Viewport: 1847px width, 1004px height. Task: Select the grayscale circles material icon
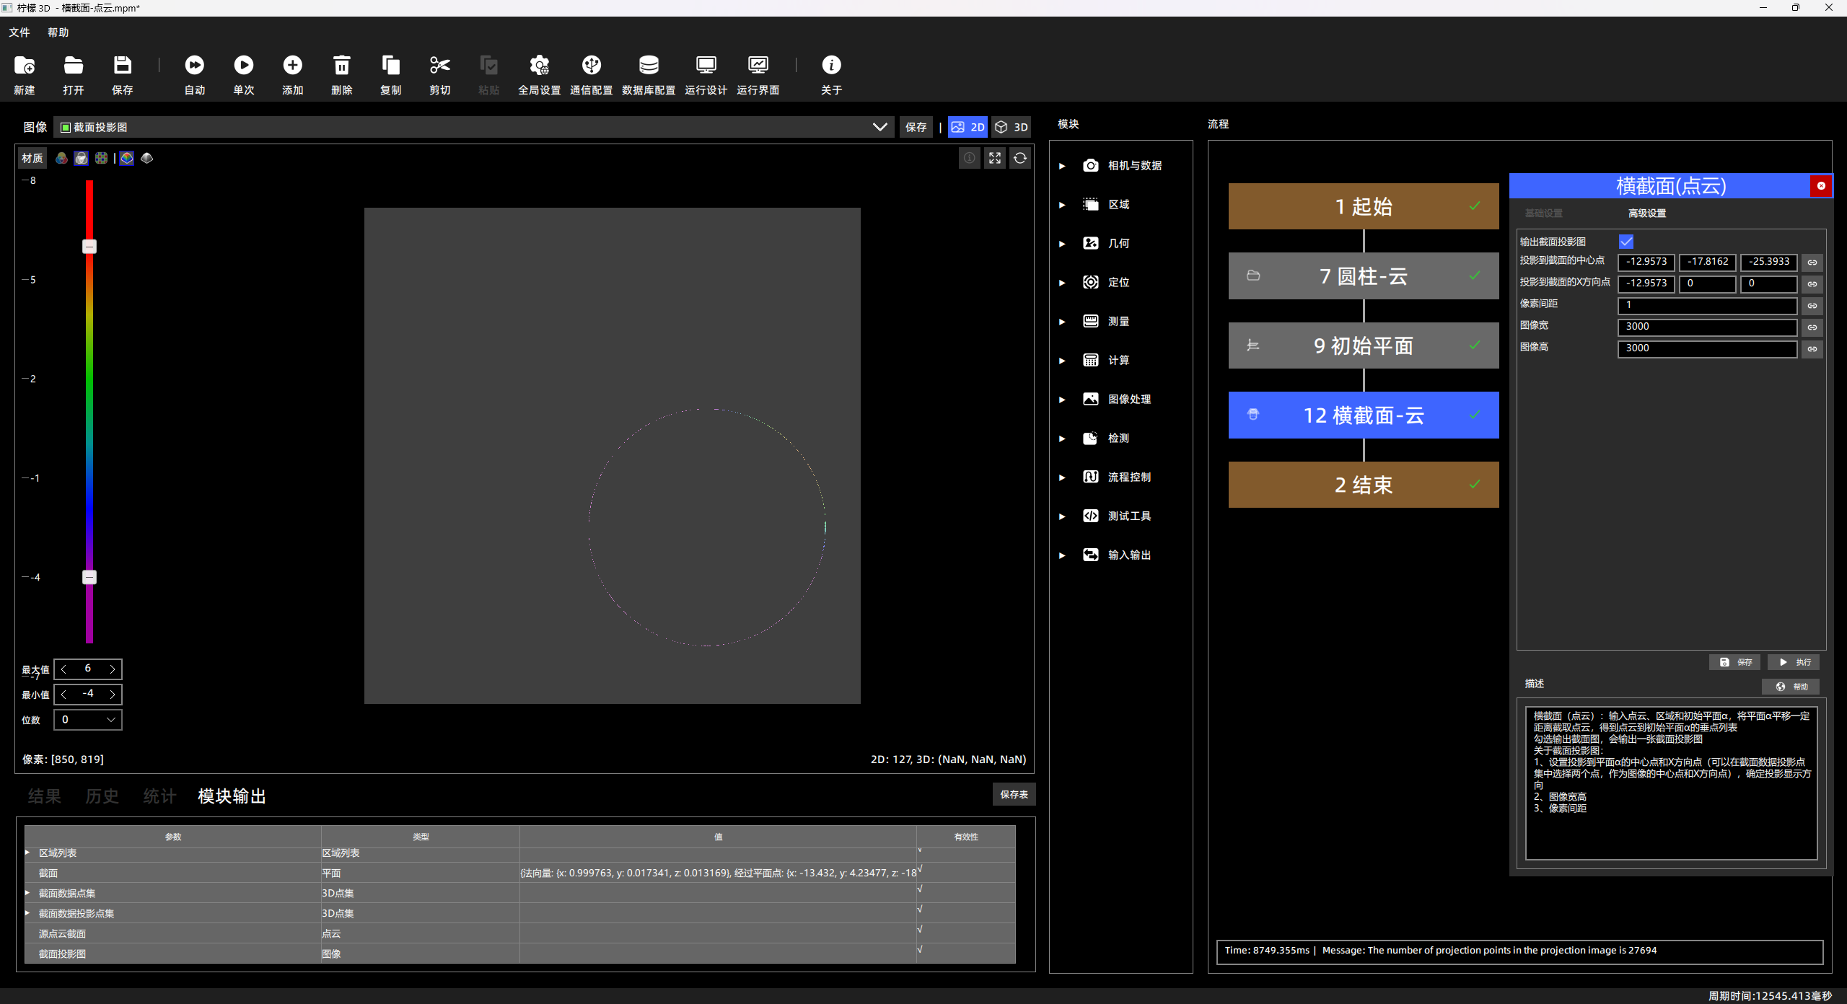(82, 158)
